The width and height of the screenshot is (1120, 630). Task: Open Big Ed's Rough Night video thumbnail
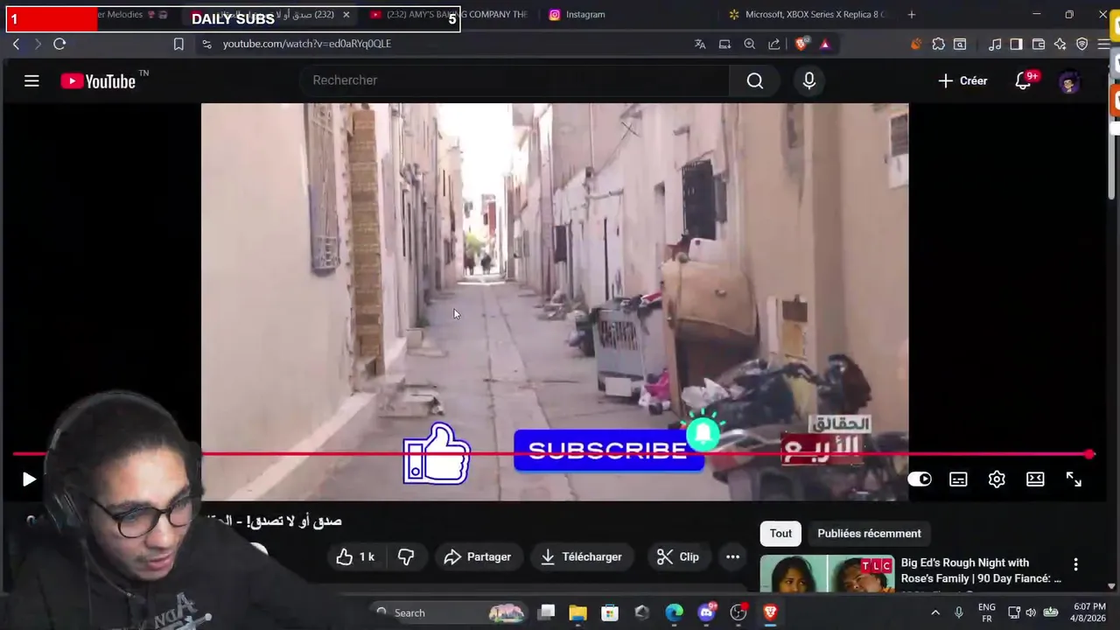pos(827,573)
